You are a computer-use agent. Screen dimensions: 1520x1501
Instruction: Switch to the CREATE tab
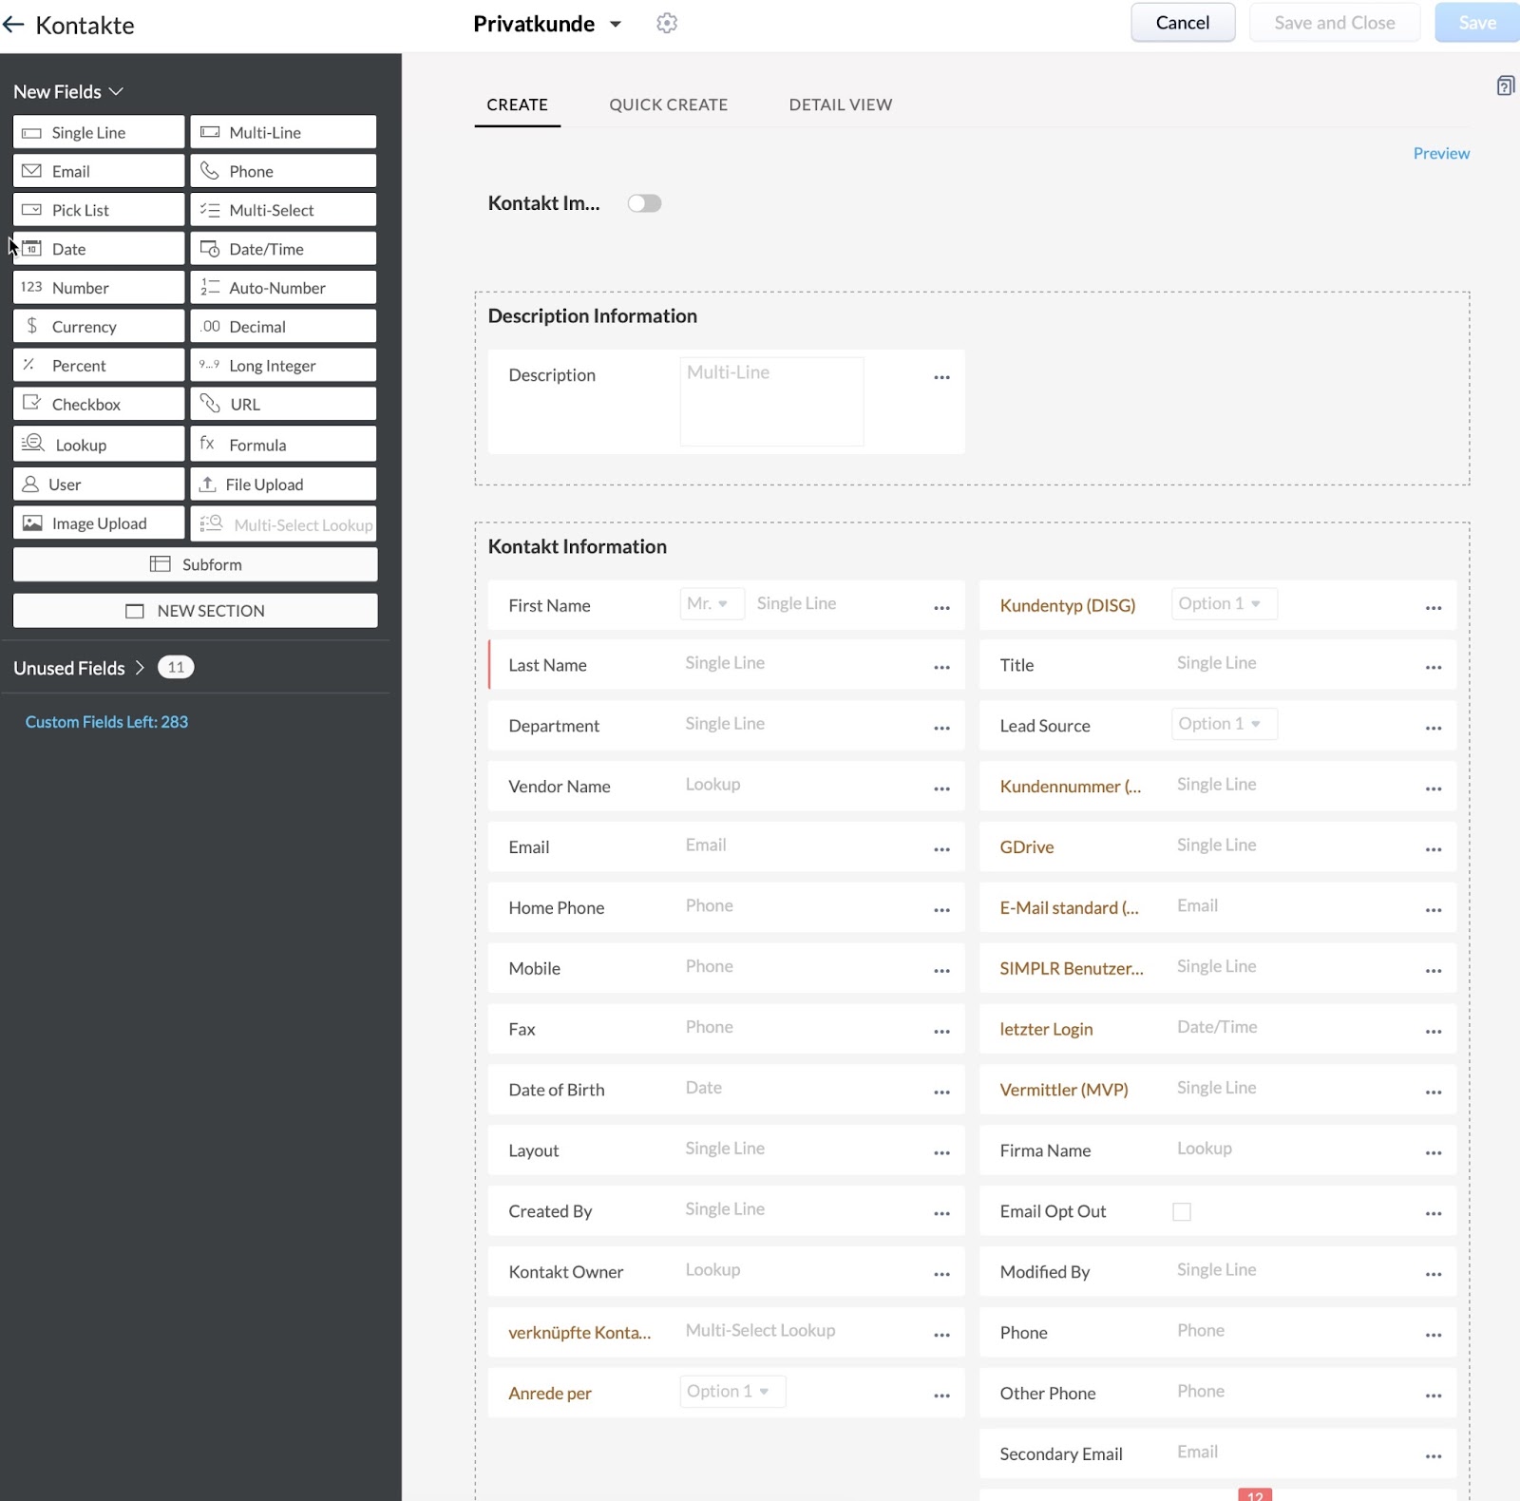[x=518, y=104]
